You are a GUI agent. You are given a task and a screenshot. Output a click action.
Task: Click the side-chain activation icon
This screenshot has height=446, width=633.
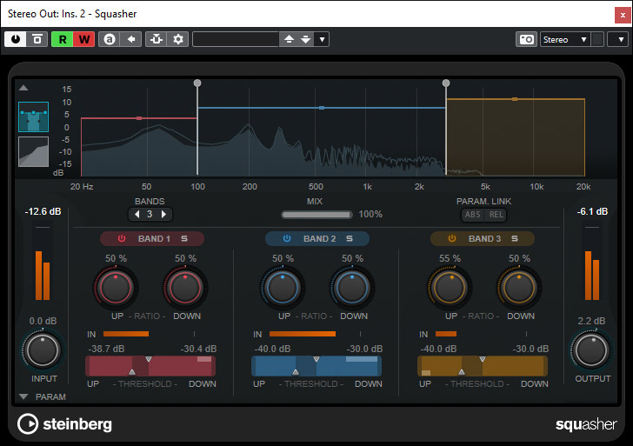tap(156, 39)
